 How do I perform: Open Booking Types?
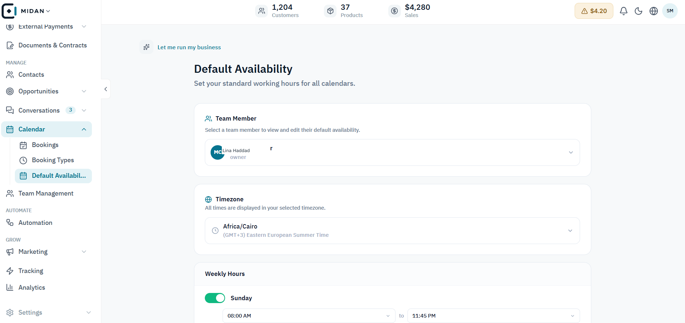[53, 160]
